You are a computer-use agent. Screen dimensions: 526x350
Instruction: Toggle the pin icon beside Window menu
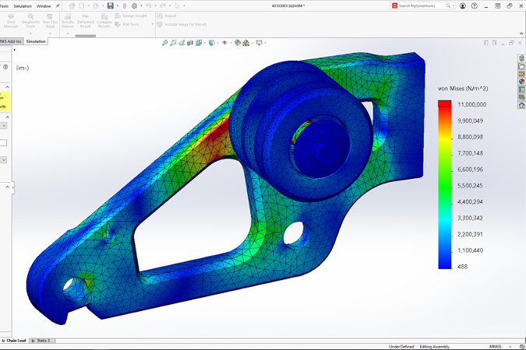tap(57, 5)
